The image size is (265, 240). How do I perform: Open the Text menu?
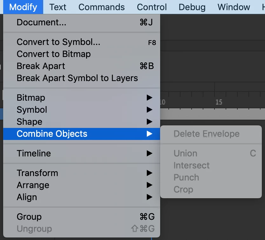[58, 7]
